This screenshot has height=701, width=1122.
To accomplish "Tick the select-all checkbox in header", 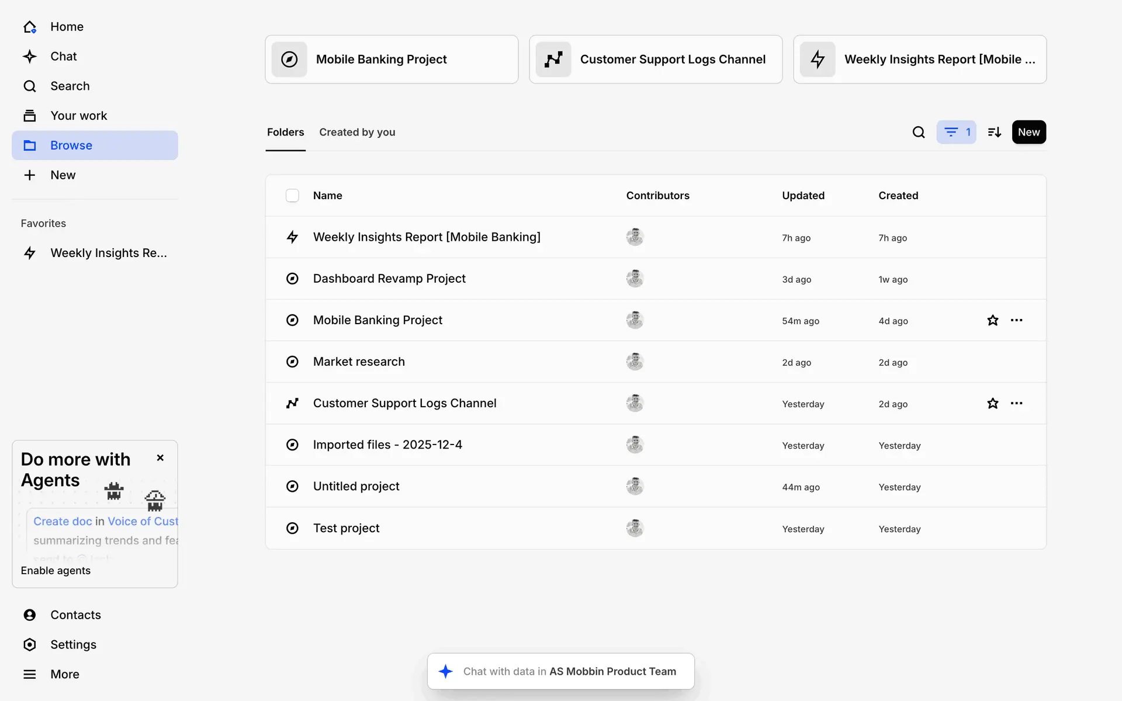I will point(292,196).
